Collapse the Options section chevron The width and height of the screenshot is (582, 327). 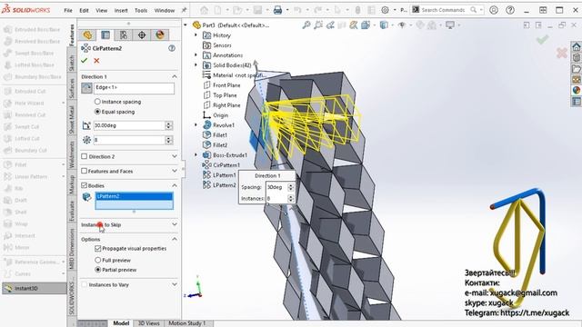coord(175,239)
